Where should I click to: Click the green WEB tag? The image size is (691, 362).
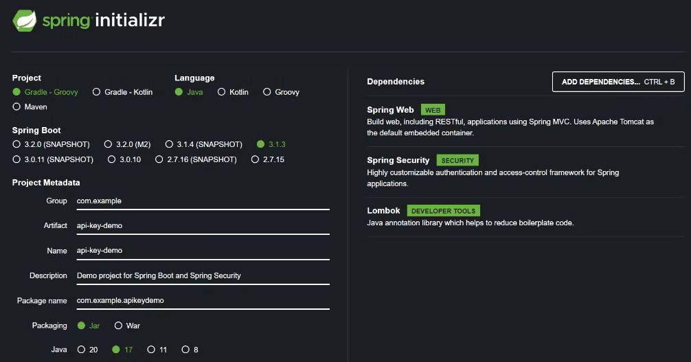tap(433, 110)
